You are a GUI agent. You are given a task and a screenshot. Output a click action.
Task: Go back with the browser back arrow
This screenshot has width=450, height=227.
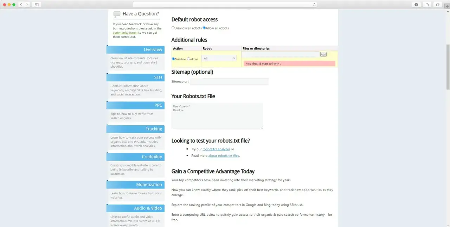(x=21, y=5)
